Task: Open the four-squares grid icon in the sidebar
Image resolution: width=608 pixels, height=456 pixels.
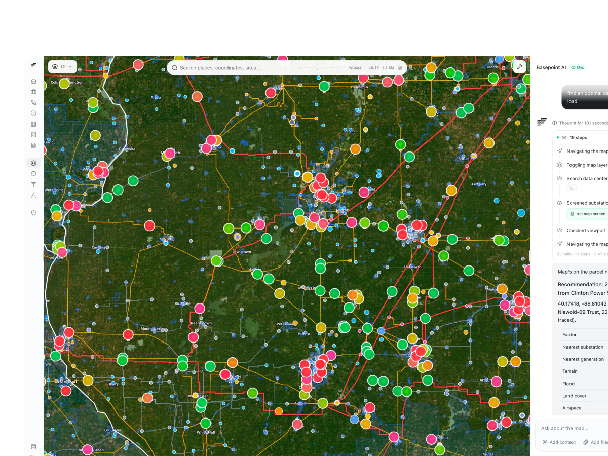Action: pyautogui.click(x=33, y=135)
